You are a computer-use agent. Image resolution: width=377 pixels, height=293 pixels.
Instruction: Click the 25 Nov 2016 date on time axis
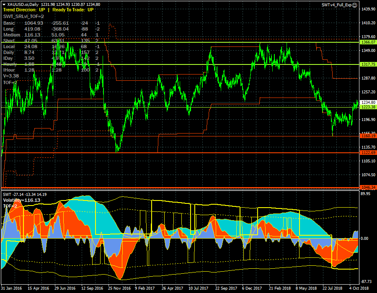click(x=120, y=288)
